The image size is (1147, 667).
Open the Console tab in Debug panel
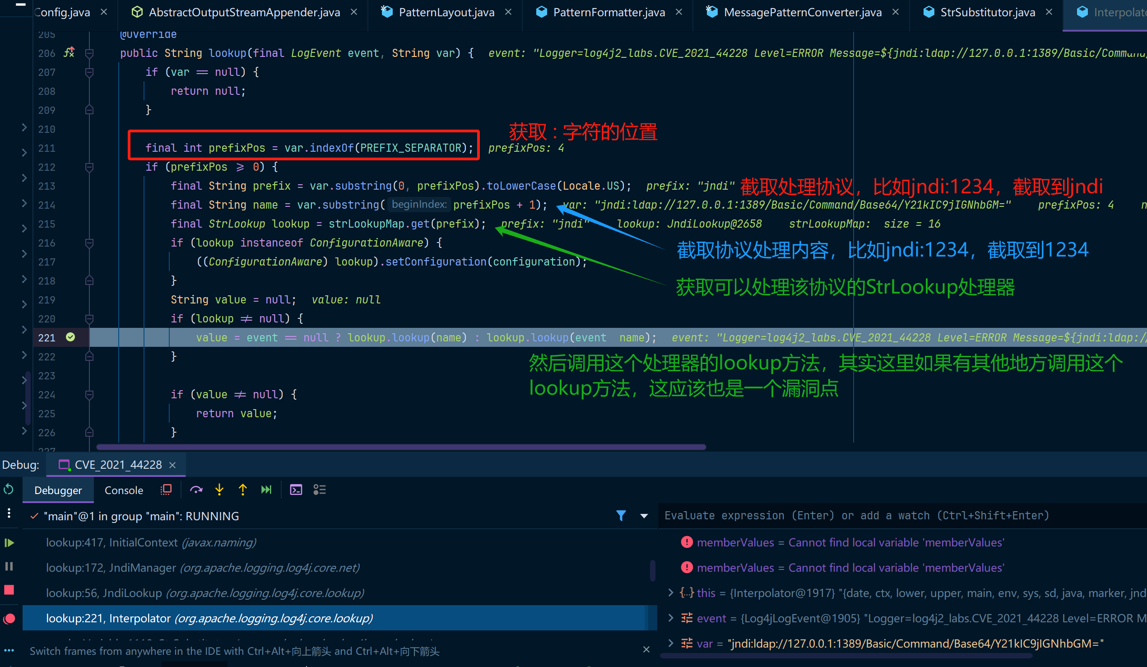click(x=124, y=490)
